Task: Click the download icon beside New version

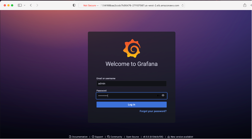Action: (169, 137)
